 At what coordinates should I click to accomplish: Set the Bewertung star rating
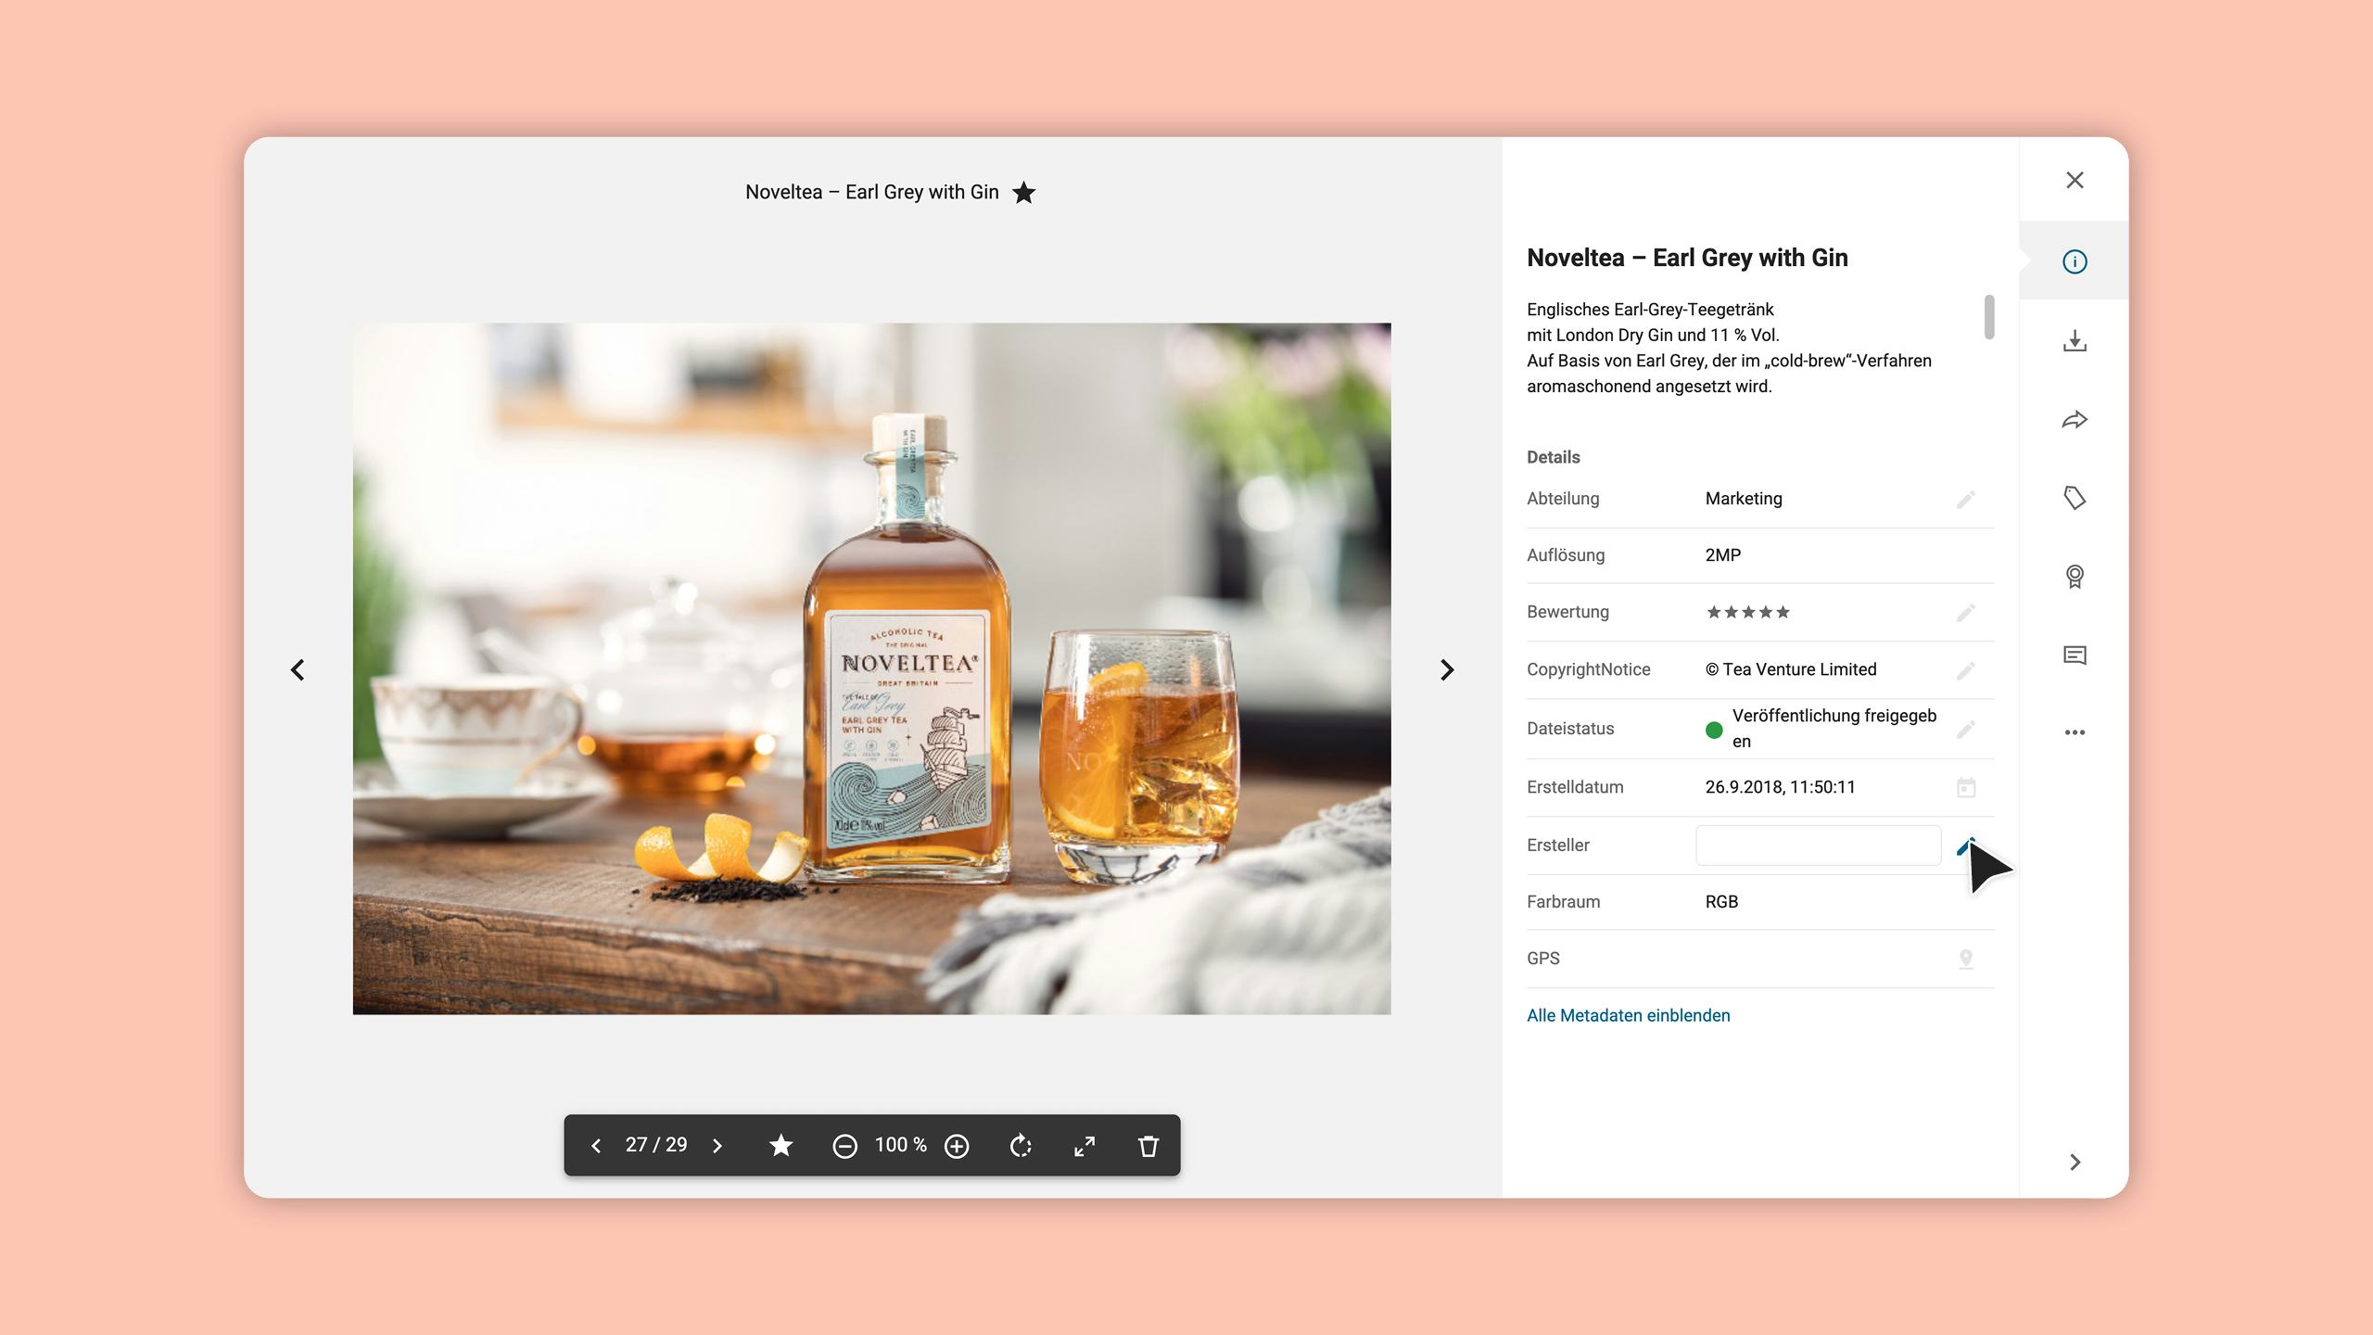click(x=1747, y=612)
